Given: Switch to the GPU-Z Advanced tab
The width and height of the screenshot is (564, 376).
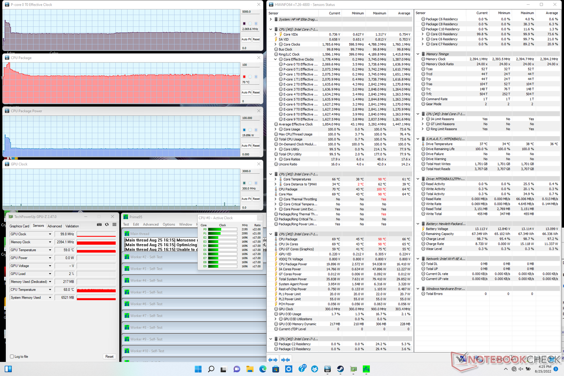Looking at the screenshot, I should [x=55, y=226].
